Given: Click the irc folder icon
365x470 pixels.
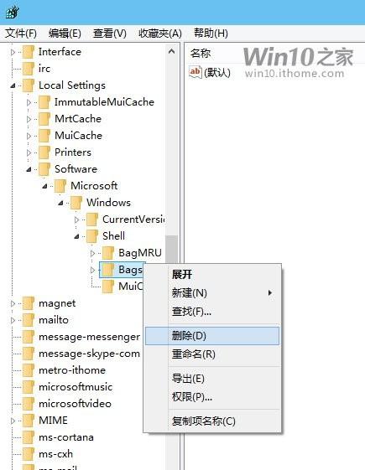Looking at the screenshot, I should click(x=29, y=69).
